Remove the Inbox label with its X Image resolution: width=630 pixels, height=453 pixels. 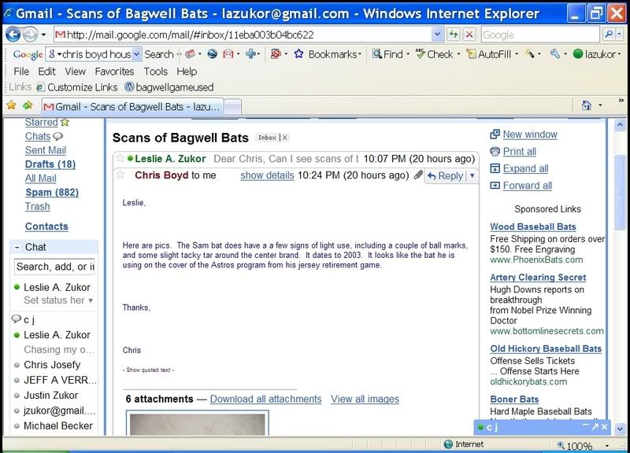point(284,138)
